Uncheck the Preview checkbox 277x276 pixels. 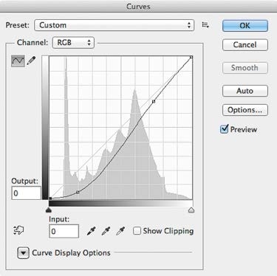point(225,129)
